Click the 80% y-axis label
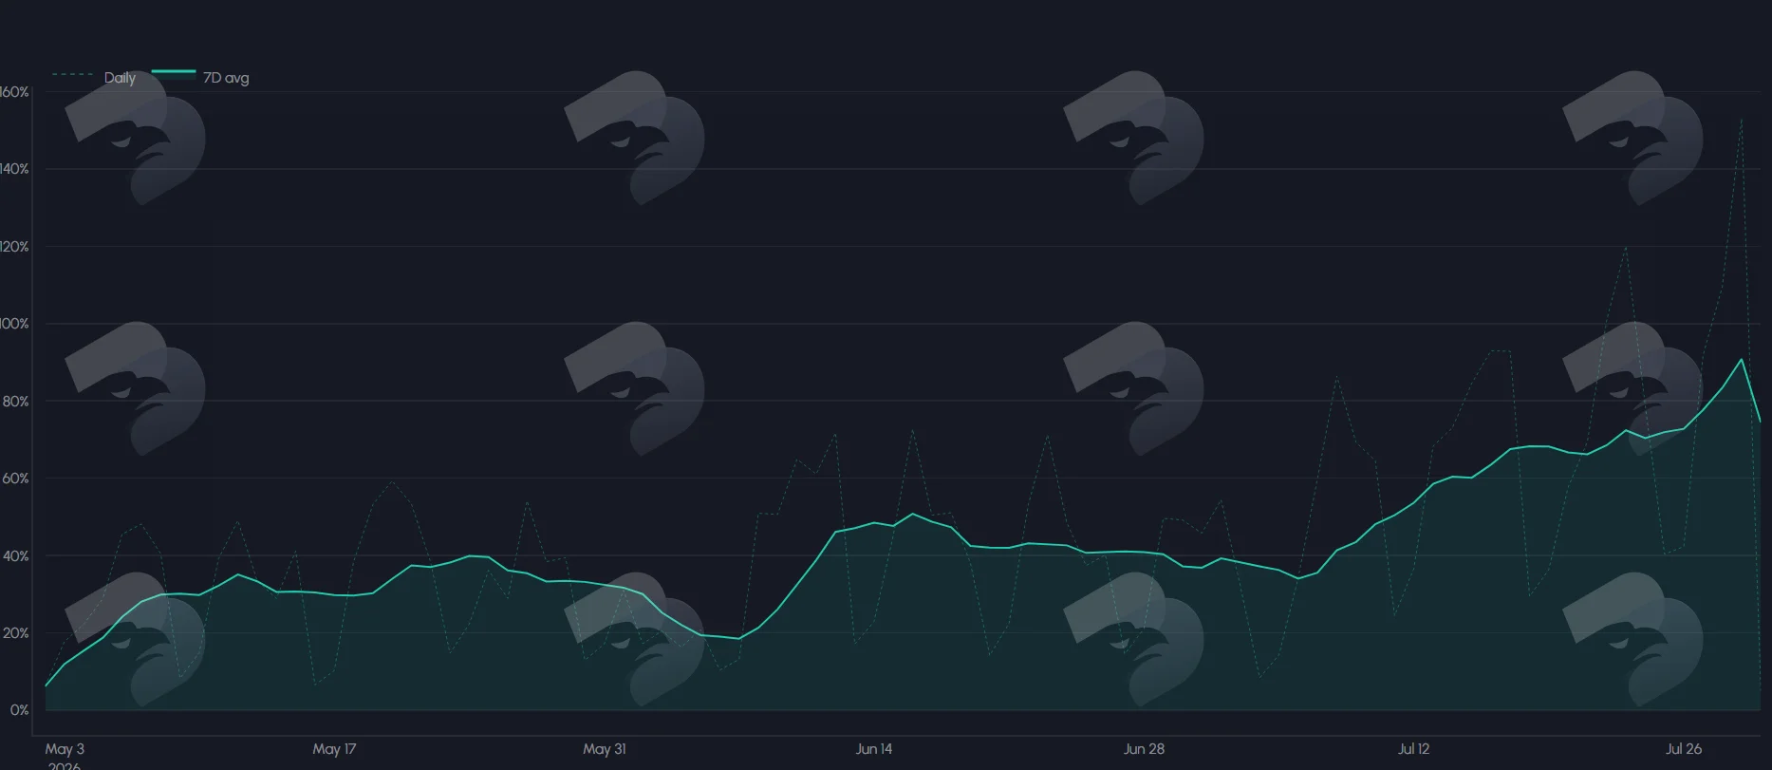The width and height of the screenshot is (1772, 770). point(15,402)
